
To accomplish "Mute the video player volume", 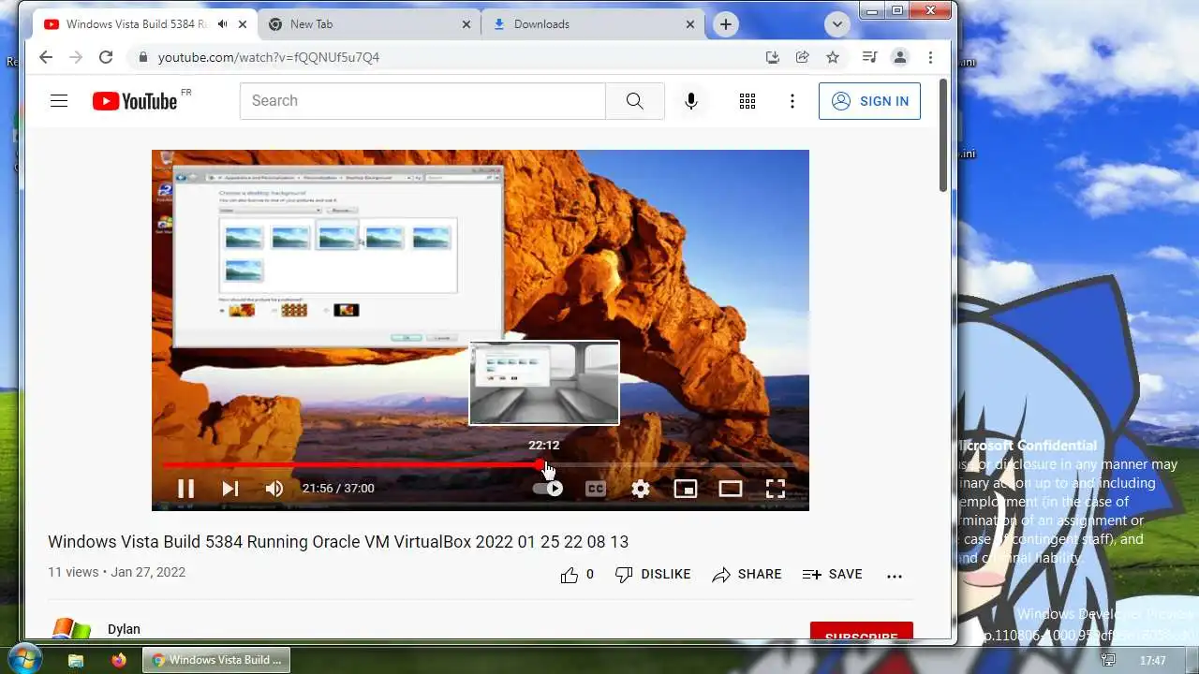I will click(x=274, y=488).
